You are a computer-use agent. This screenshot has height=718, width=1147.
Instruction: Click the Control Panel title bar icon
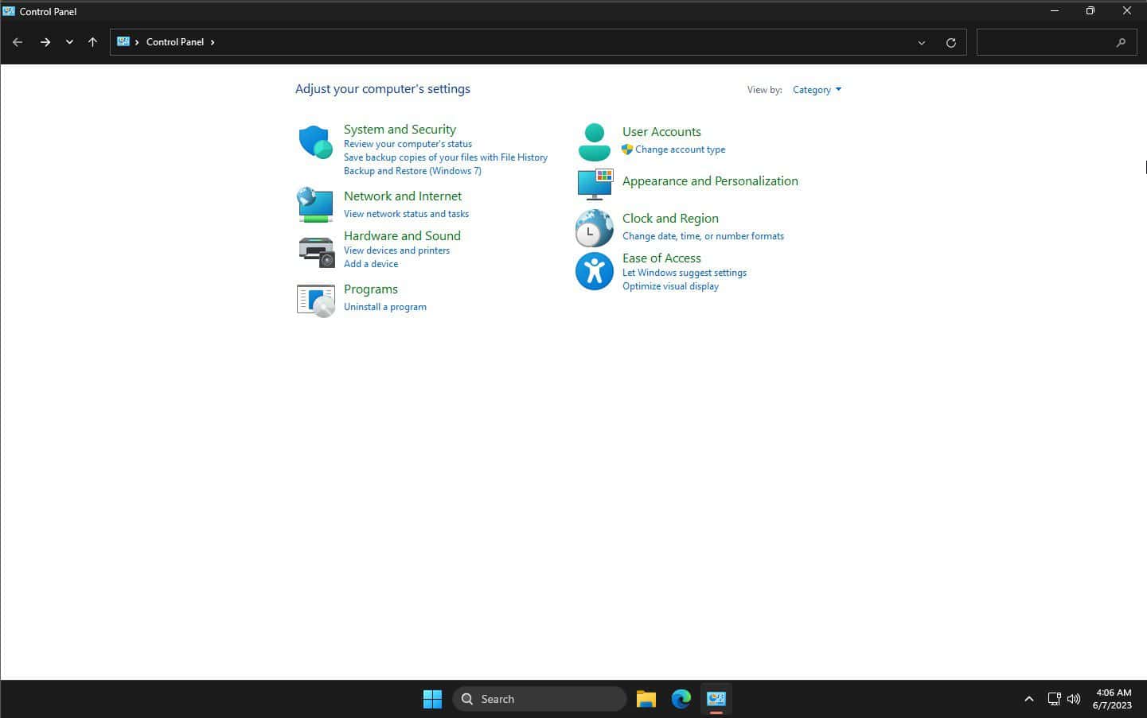pos(9,11)
